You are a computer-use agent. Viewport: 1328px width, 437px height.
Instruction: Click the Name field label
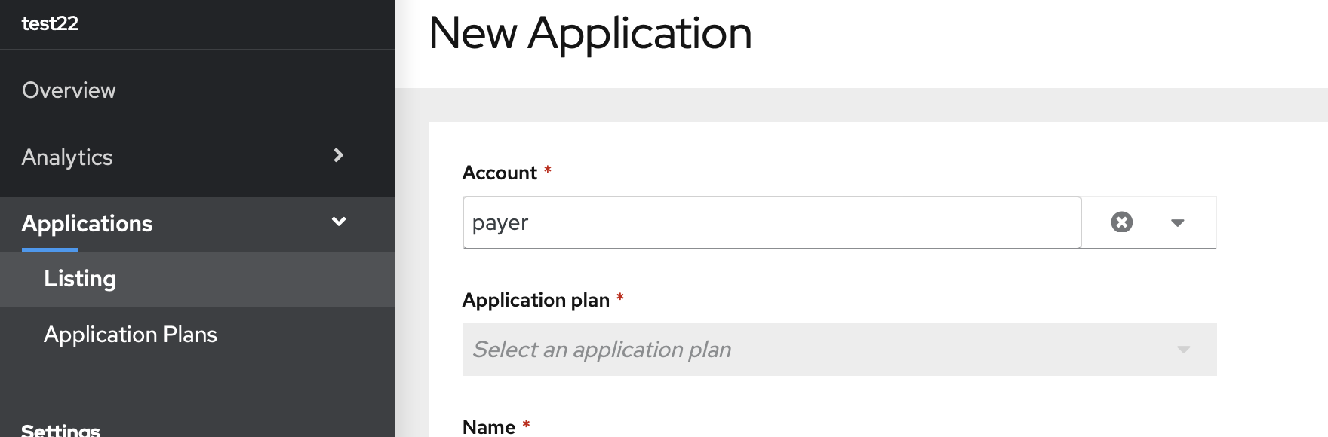click(489, 426)
